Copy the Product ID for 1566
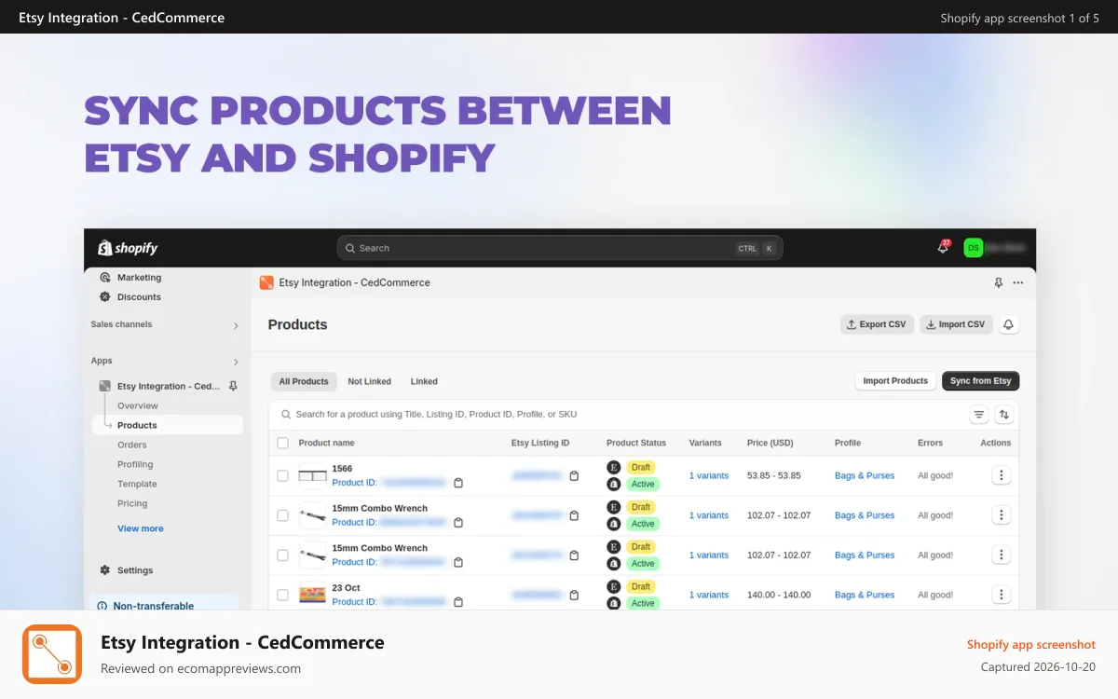Viewport: 1118px width, 699px height. (458, 483)
